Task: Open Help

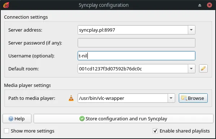Action: 17,119
